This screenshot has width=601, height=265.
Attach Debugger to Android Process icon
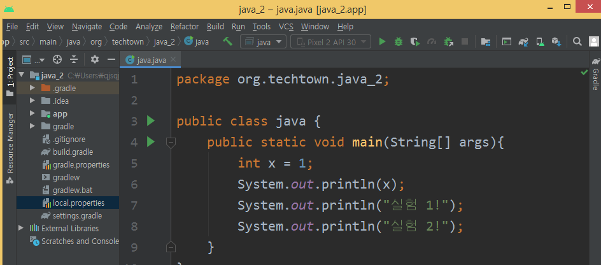tap(448, 41)
